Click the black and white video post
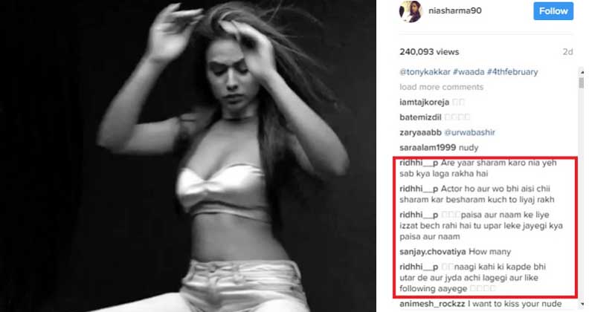Screen dimensions: 595x312 (188, 156)
